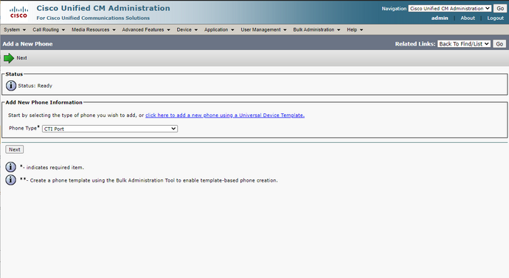Viewport: 509px width, 278px height.
Task: Click the Cisco logo
Action: [18, 13]
